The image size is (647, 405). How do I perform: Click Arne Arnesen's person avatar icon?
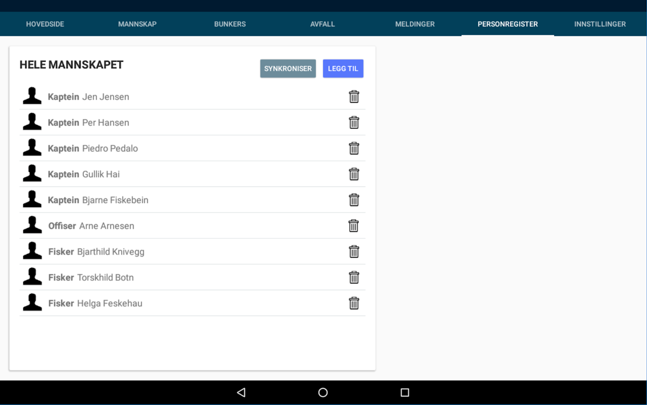[x=32, y=225]
